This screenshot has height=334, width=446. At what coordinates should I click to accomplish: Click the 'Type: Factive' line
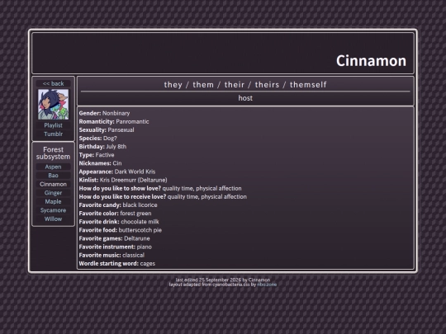pos(97,155)
